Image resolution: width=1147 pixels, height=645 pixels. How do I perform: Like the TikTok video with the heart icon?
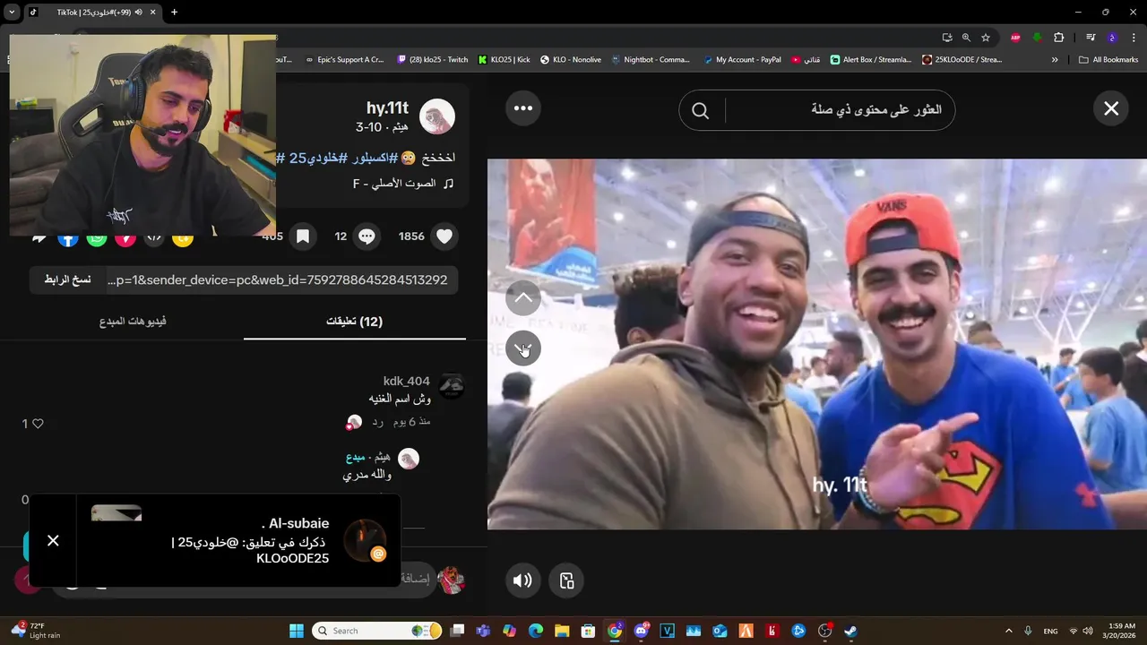click(444, 236)
